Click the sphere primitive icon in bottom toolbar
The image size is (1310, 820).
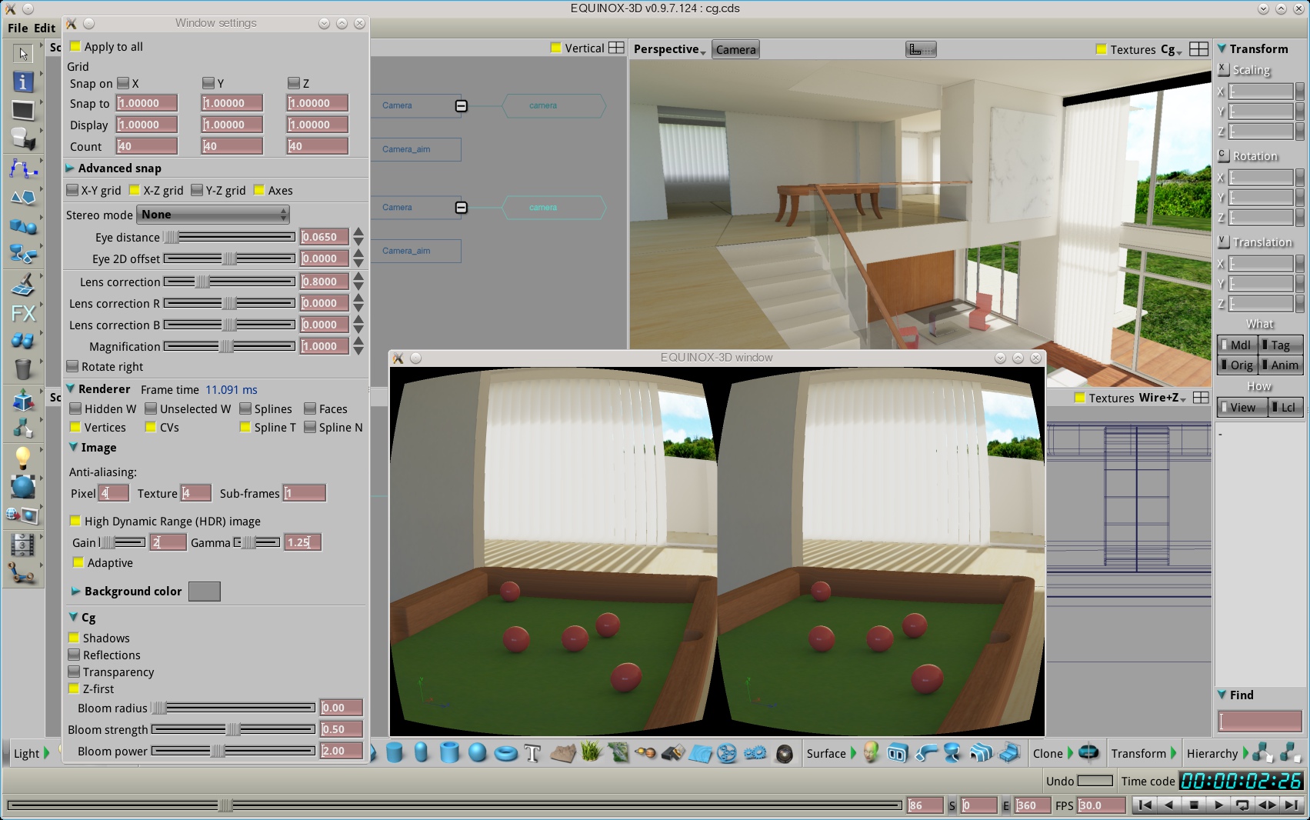[x=477, y=753]
